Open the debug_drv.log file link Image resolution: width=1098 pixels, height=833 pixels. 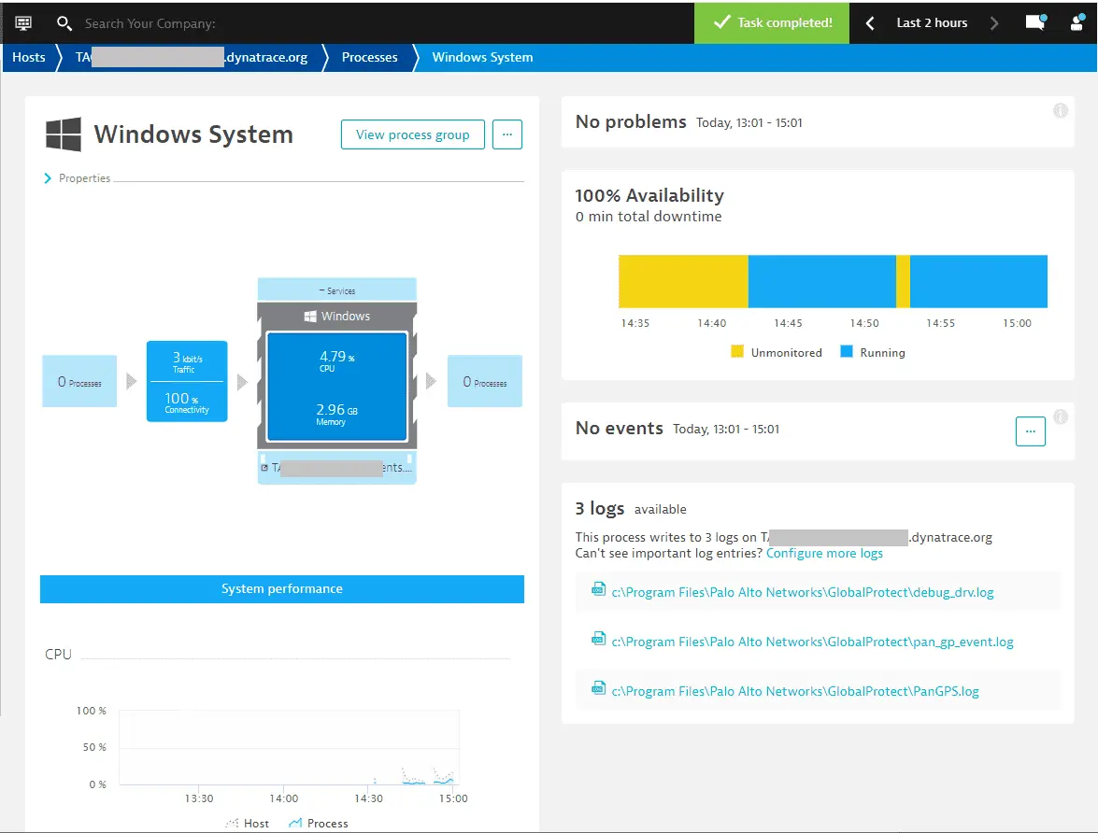(x=803, y=592)
